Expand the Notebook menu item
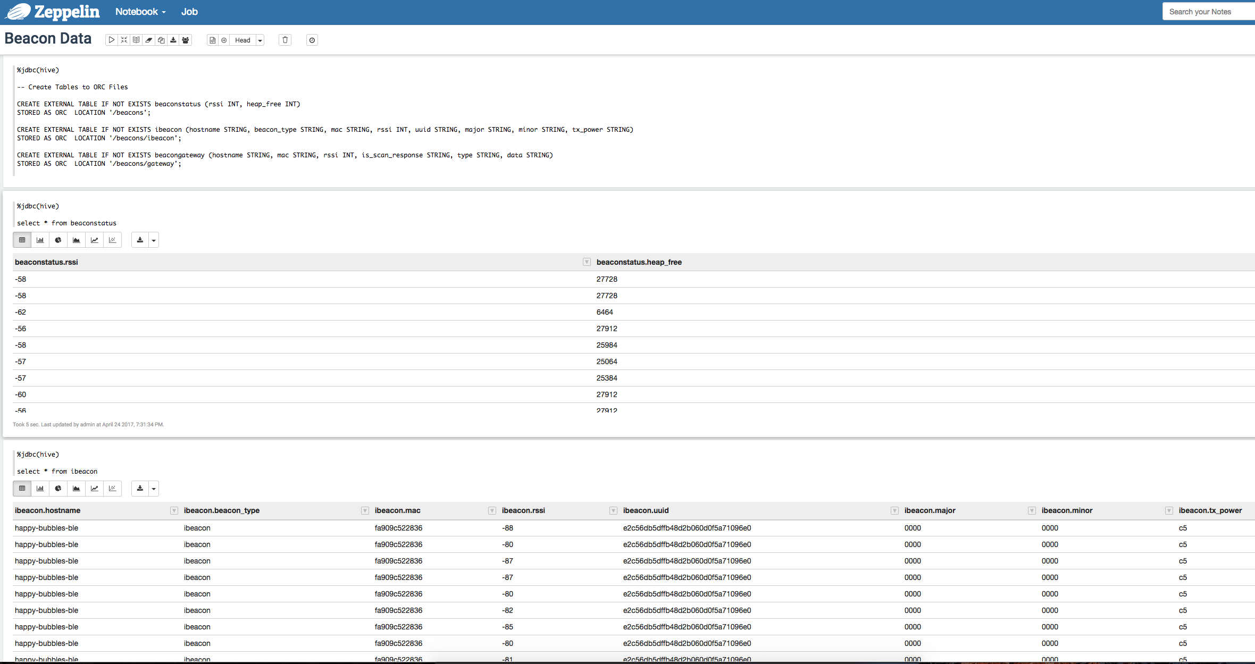Viewport: 1255px width, 664px height. click(139, 12)
